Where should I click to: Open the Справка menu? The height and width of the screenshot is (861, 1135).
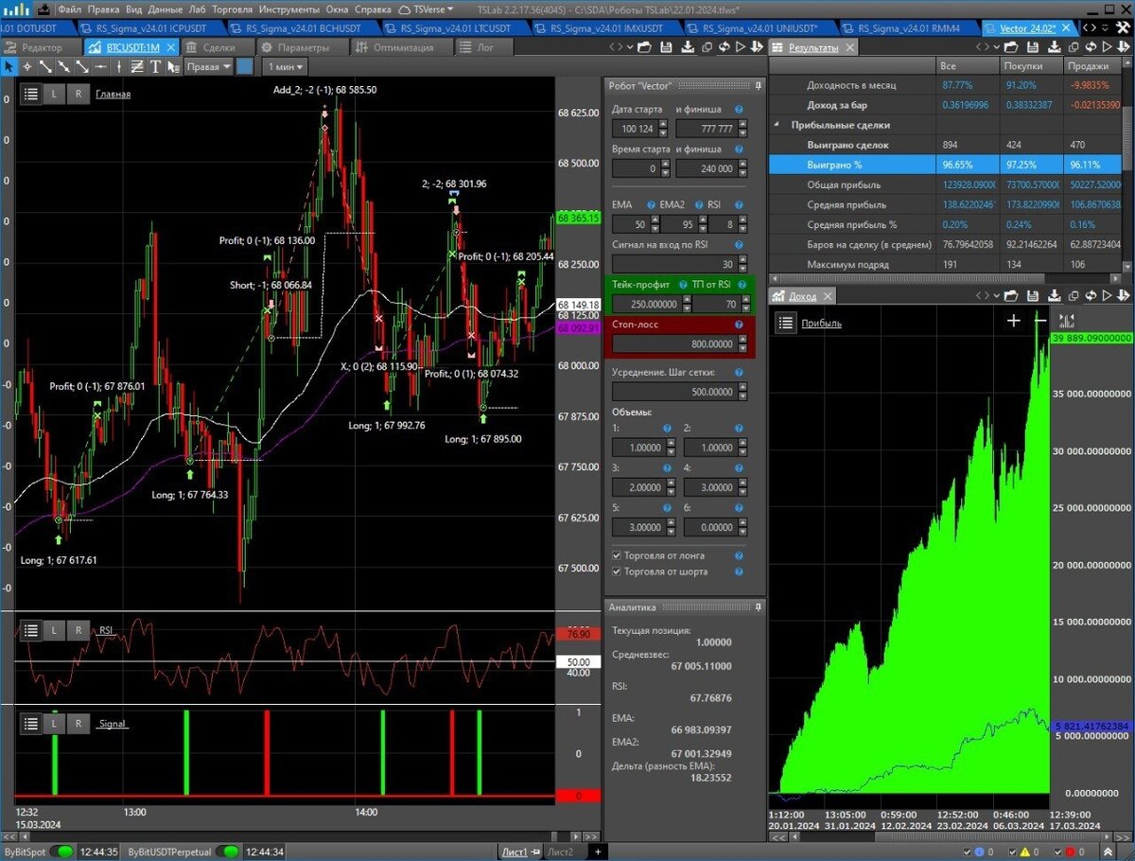[x=371, y=9]
